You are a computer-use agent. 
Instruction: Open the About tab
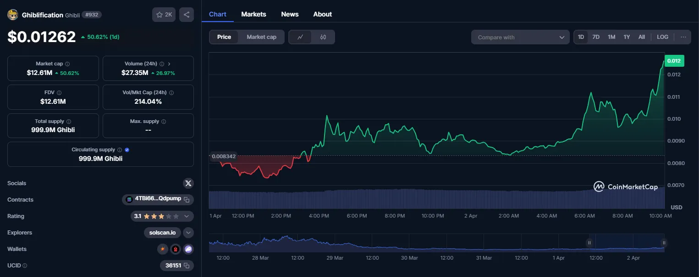click(322, 14)
